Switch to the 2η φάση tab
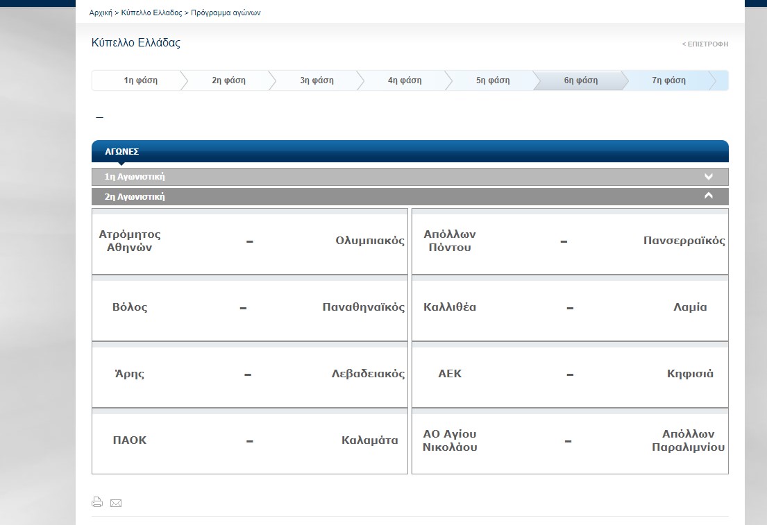This screenshot has height=525, width=767. pyautogui.click(x=228, y=80)
